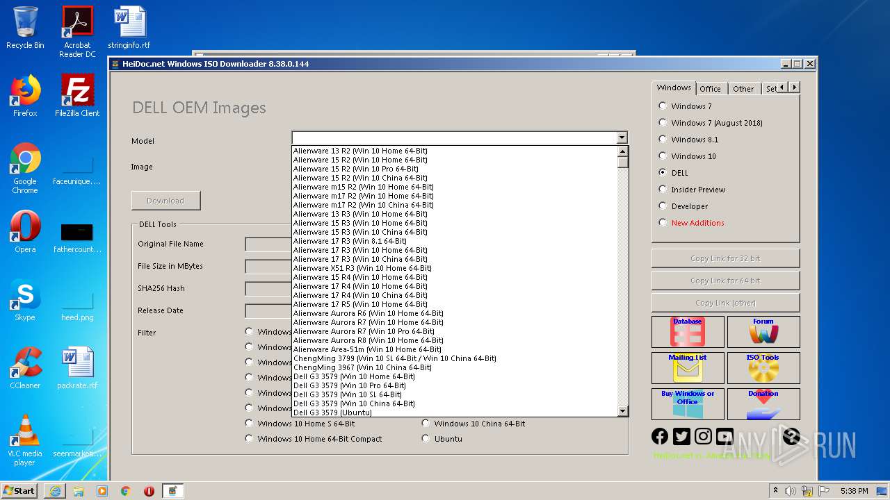
Task: Choose Alienware Area-51m (Win 10 Home 64-Bit)
Action: [x=455, y=349]
